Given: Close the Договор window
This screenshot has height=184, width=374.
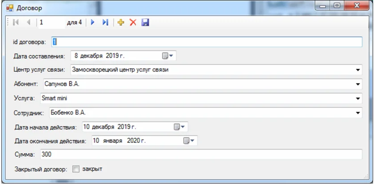Looking at the screenshot, I should tap(357, 6).
